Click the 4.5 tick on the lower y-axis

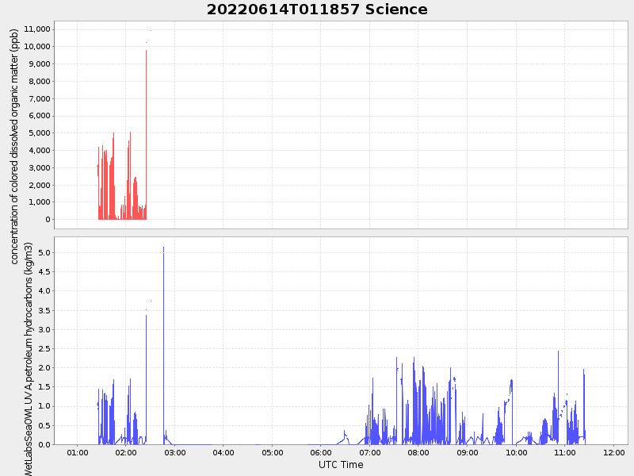point(44,272)
